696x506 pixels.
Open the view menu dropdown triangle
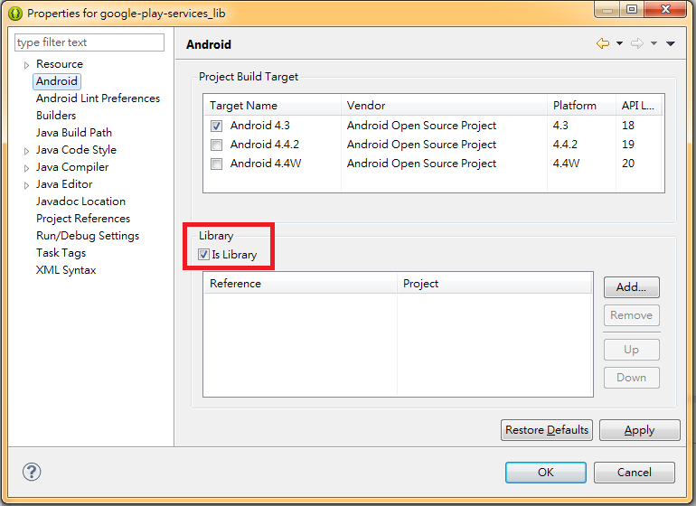click(671, 43)
